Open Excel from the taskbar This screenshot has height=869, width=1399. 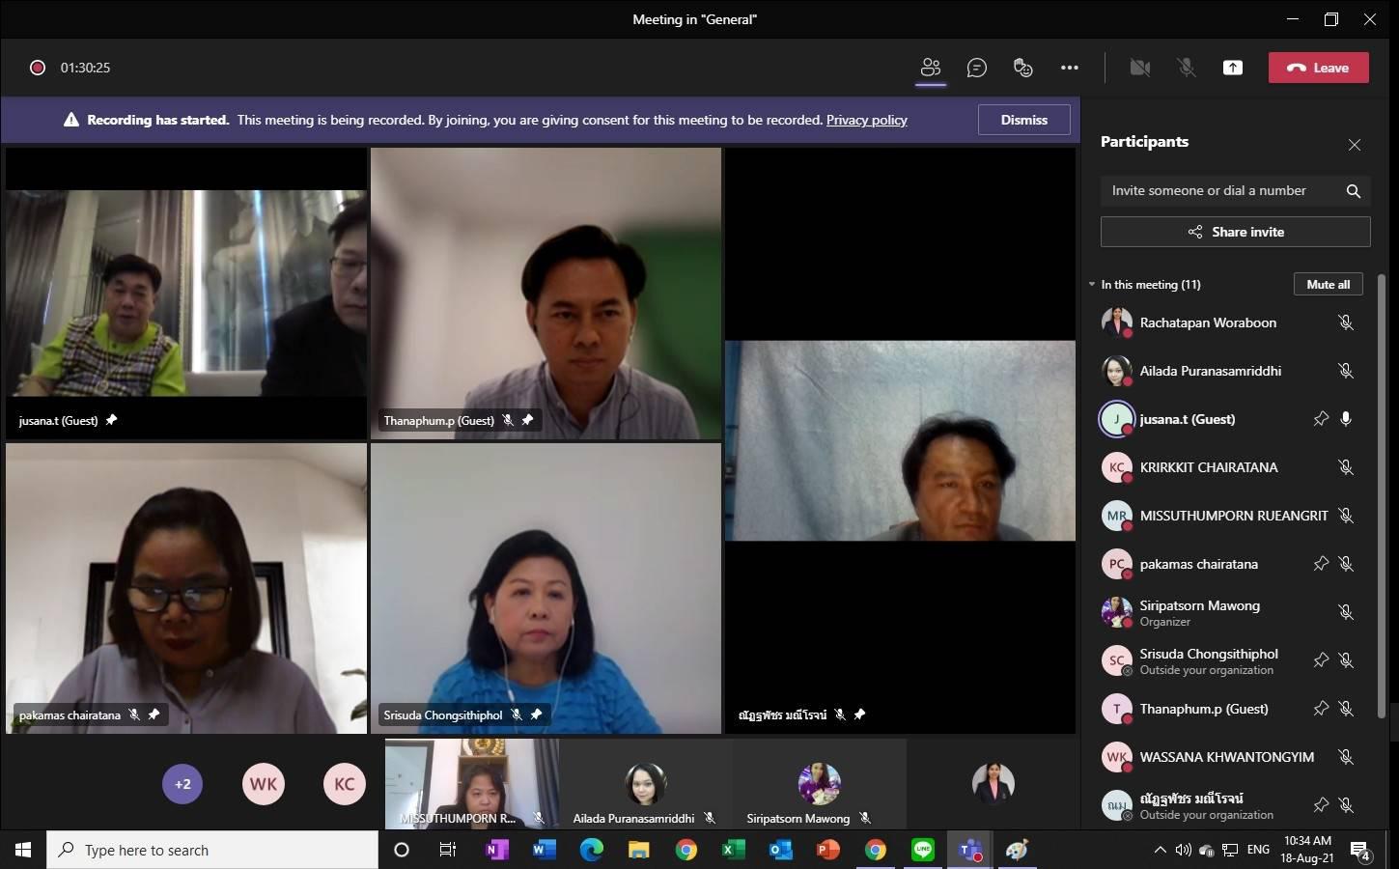click(734, 850)
